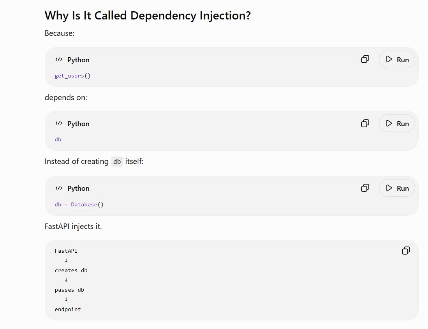Click the Python label above db = Database()
Image resolution: width=428 pixels, height=329 pixels.
78,188
